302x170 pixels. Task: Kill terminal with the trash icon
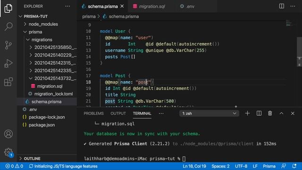pyautogui.click(x=270, y=113)
